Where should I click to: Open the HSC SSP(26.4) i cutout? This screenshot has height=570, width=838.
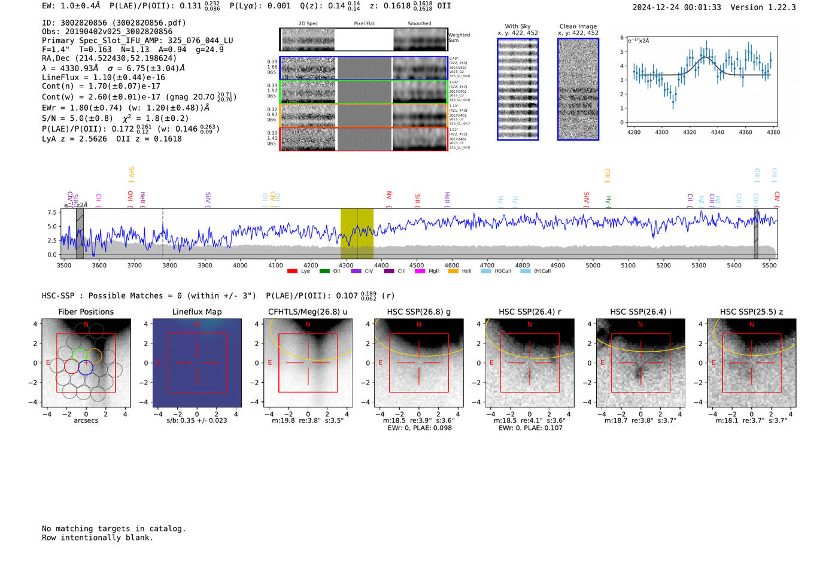(640, 362)
